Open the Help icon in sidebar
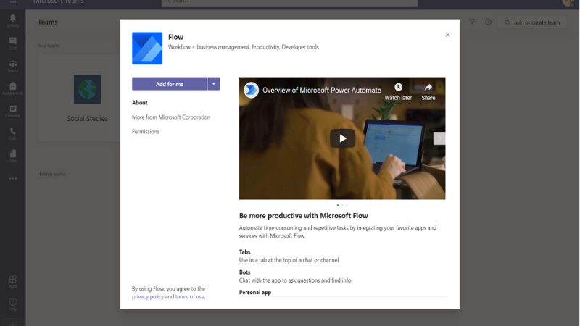Image resolution: width=580 pixels, height=326 pixels. pyautogui.click(x=12, y=304)
